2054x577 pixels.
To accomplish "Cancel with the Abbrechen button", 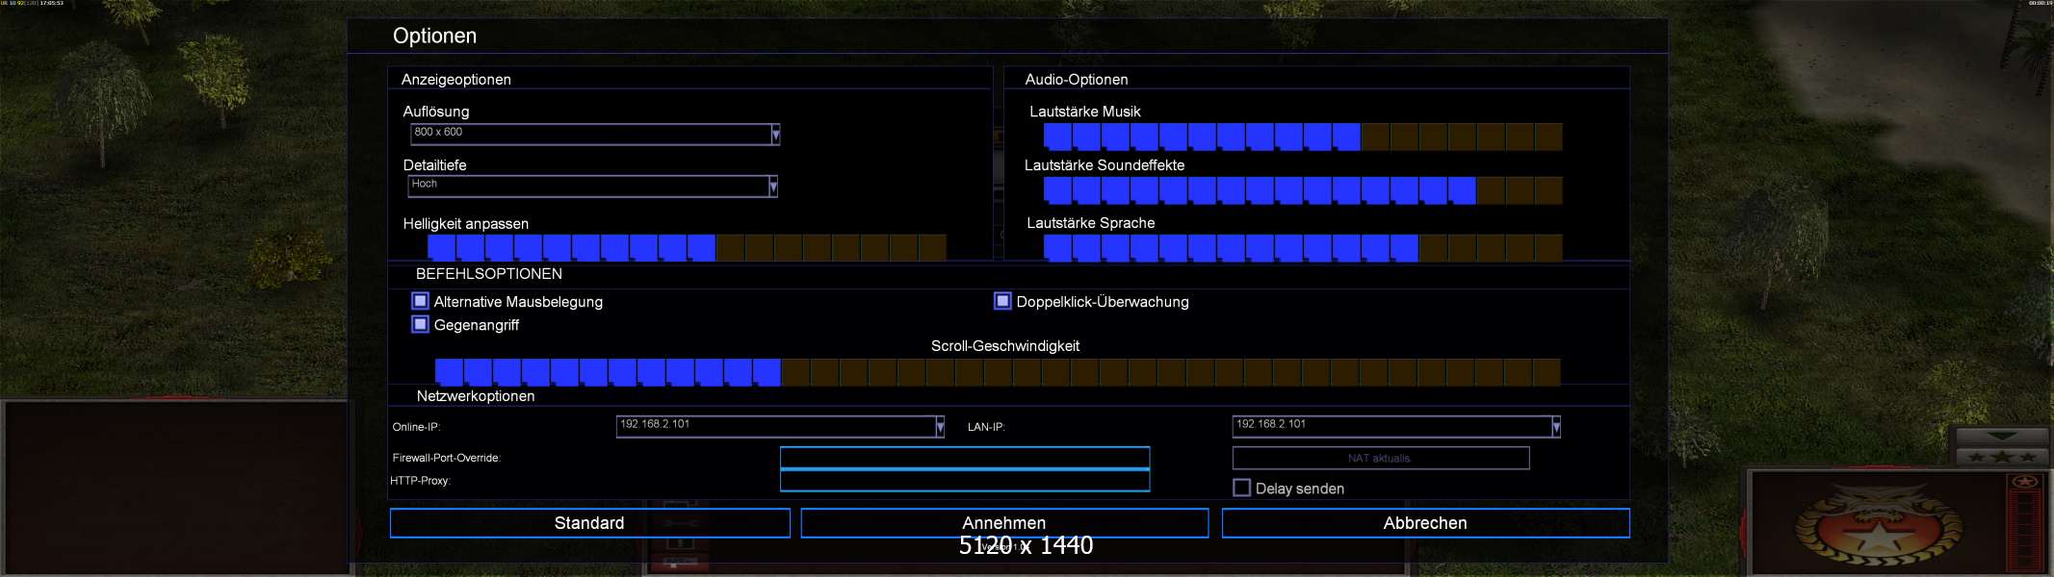I will (1424, 523).
